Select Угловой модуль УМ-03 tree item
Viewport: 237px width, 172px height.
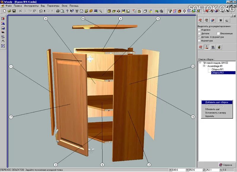tap(216, 63)
